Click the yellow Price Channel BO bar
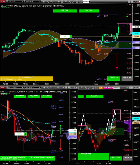The width and height of the screenshot is (140, 165). [x=27, y=78]
